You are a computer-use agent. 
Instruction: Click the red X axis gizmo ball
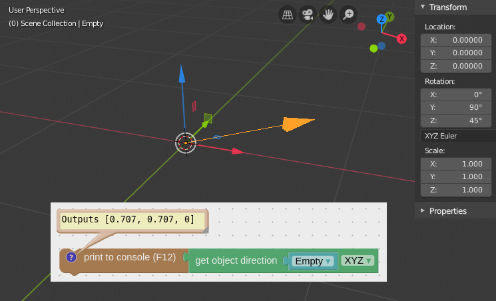pos(401,39)
